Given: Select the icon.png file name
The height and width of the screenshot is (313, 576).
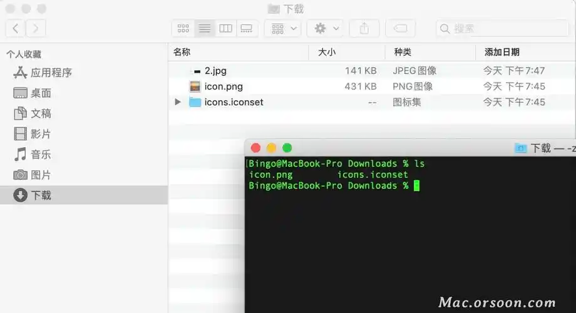Looking at the screenshot, I should pyautogui.click(x=224, y=86).
